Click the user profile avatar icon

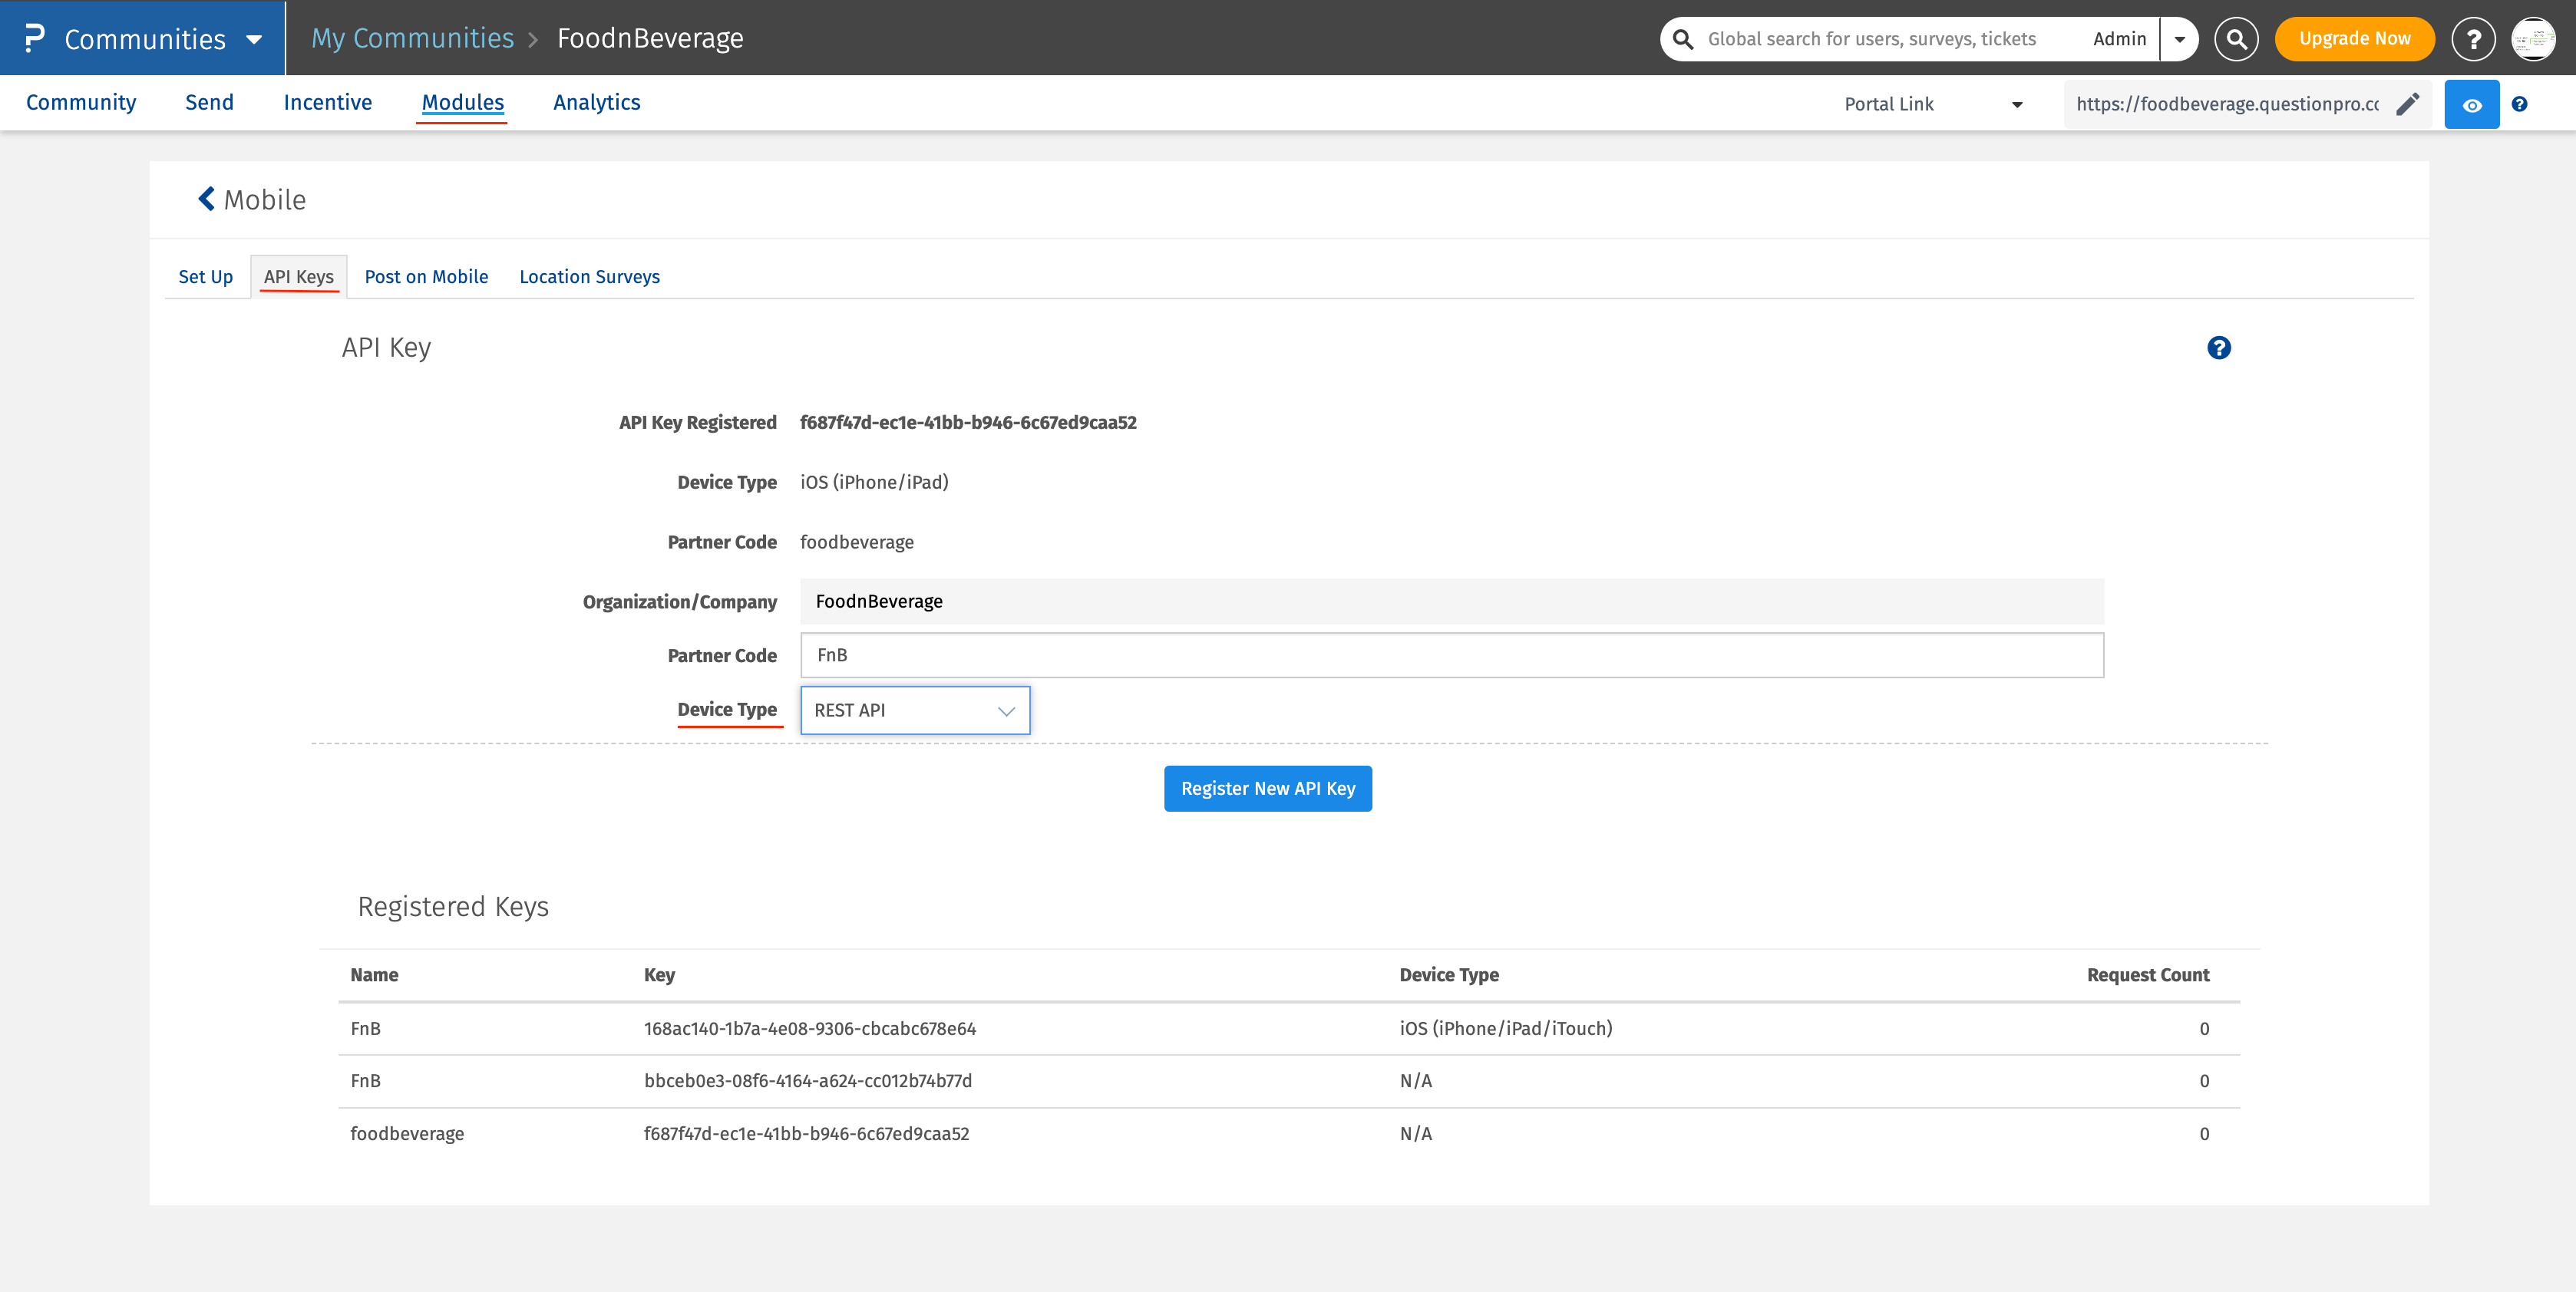tap(2533, 39)
